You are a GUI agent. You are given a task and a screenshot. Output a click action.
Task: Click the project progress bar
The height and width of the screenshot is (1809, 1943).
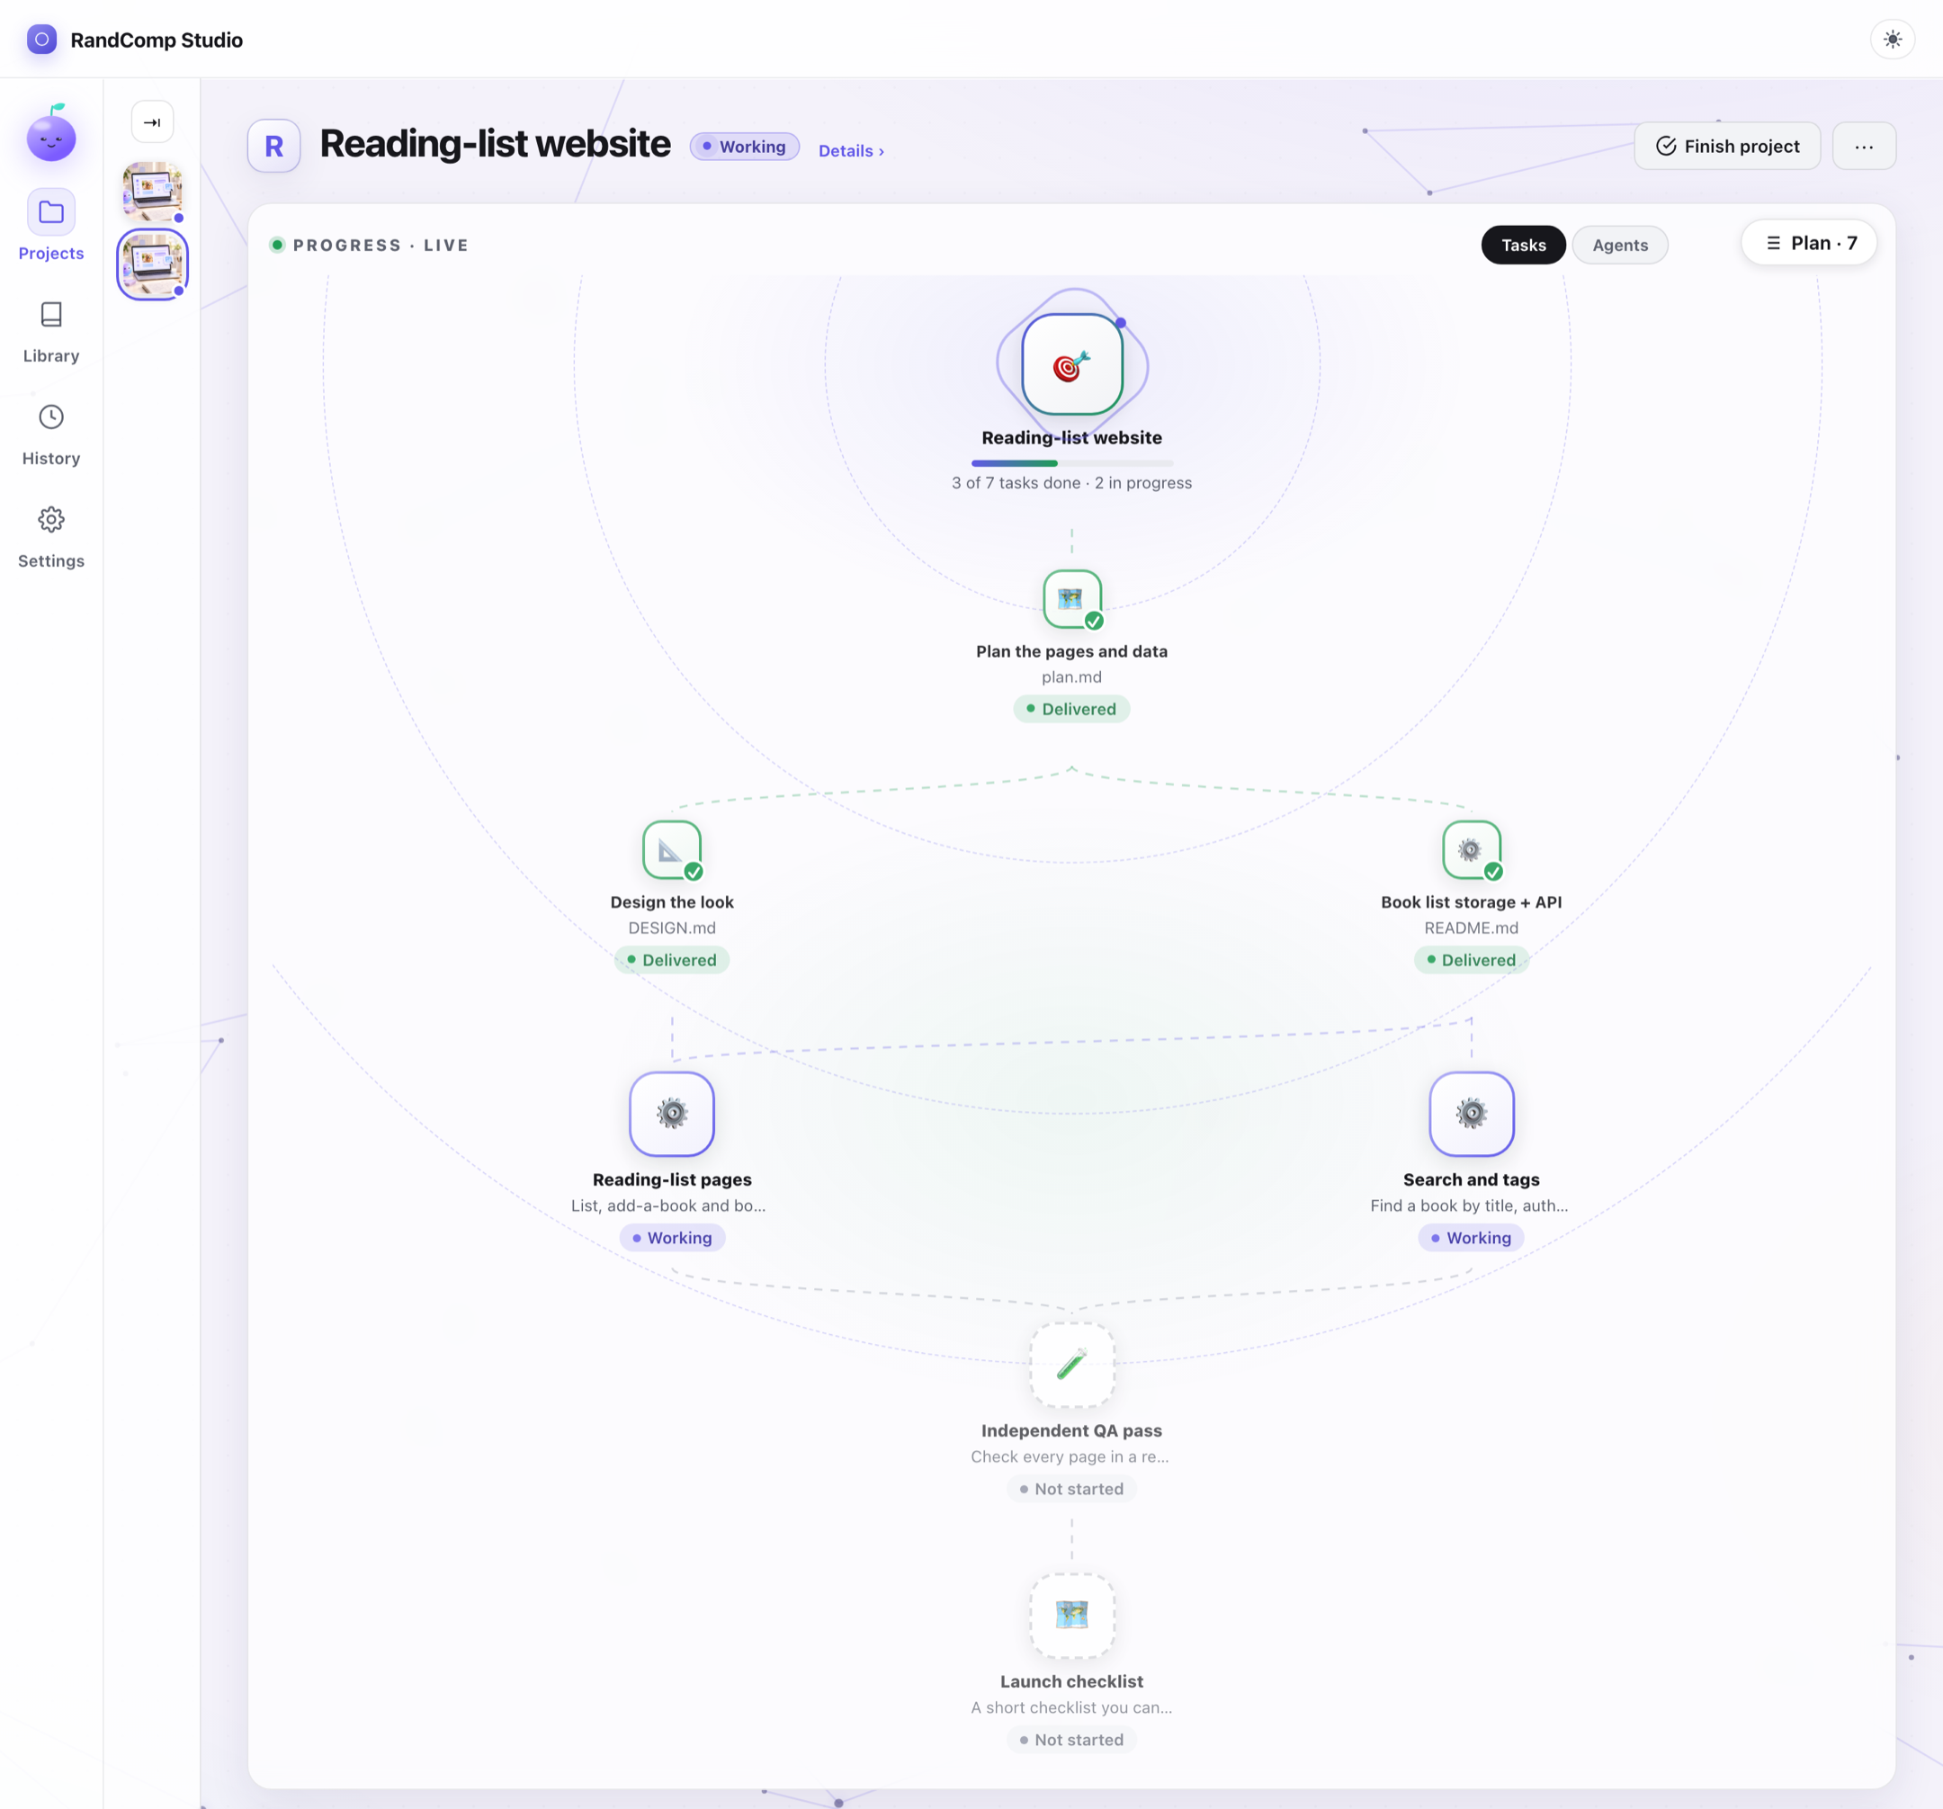1072,463
